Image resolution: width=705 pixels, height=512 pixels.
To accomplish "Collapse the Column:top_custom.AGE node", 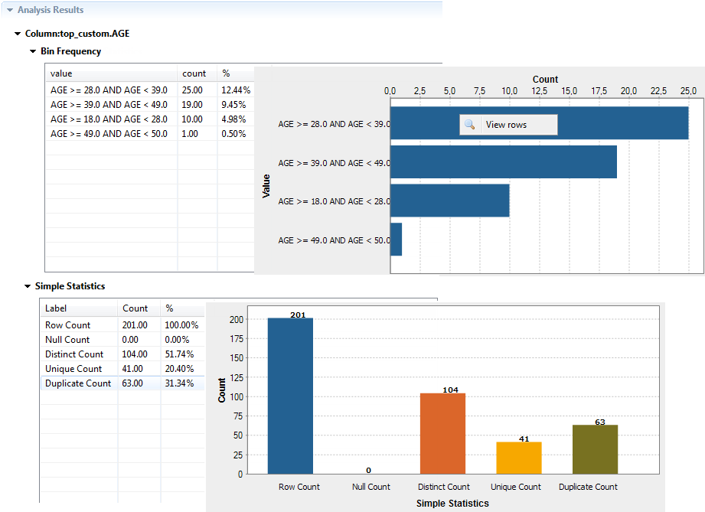I will (x=17, y=34).
